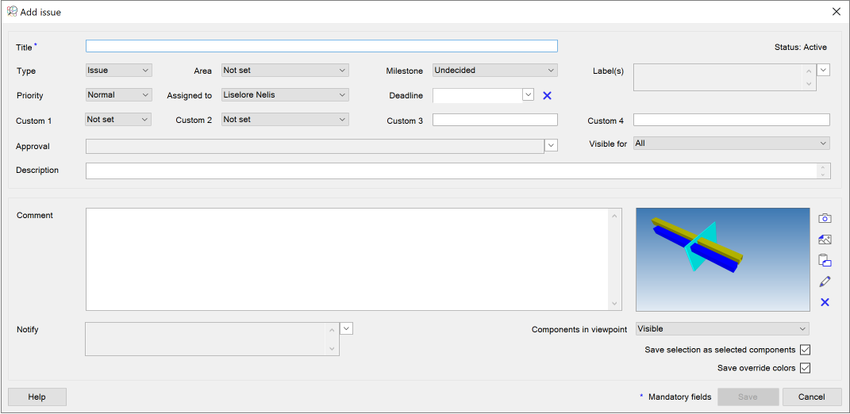Image resolution: width=850 pixels, height=414 pixels.
Task: Clear the Deadline with blue X
Action: [x=547, y=95]
